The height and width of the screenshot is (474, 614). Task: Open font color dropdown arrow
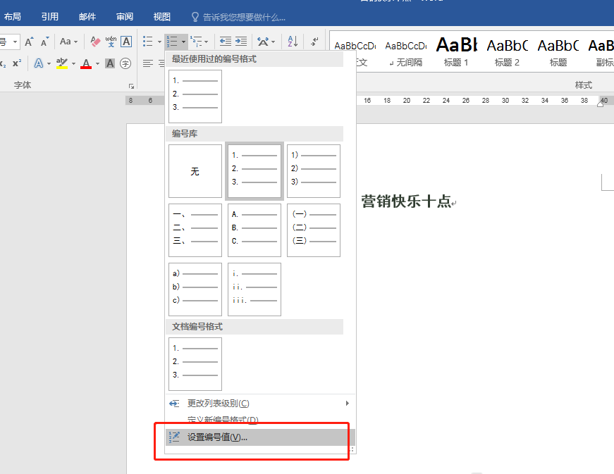tap(97, 63)
